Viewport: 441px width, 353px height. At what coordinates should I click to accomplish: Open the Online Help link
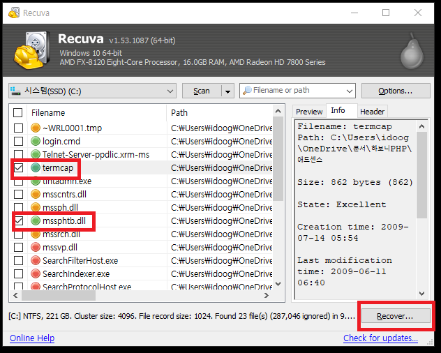tap(32, 338)
